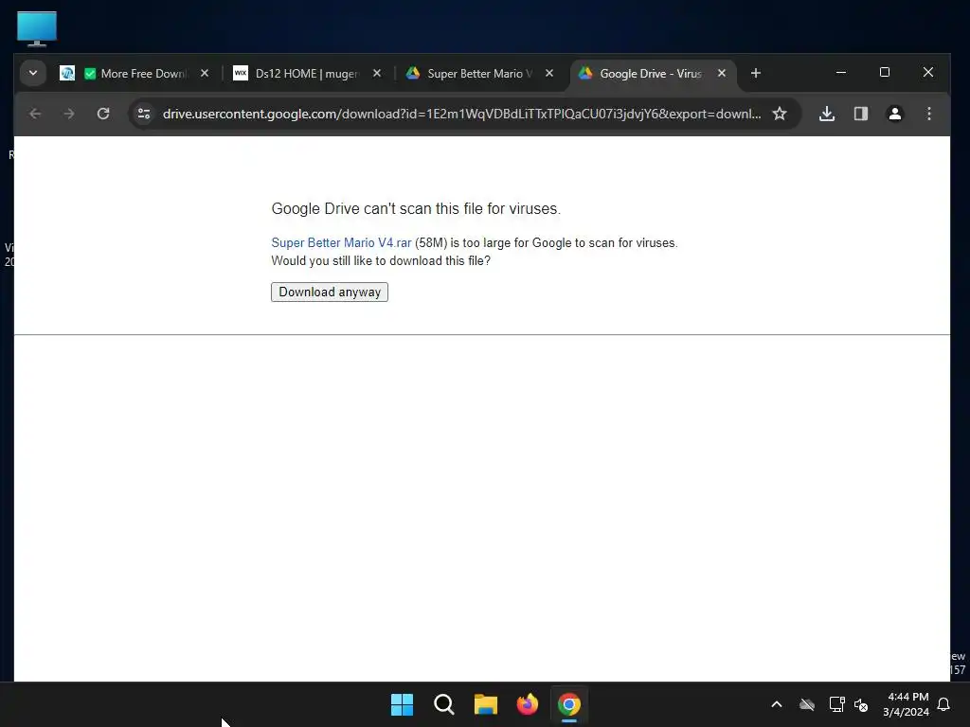
Task: Switch to the Ds12 HOME mugen tab
Action: tap(306, 74)
